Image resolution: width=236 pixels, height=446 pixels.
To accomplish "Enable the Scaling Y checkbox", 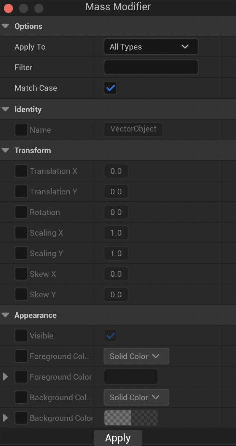I will tap(21, 253).
